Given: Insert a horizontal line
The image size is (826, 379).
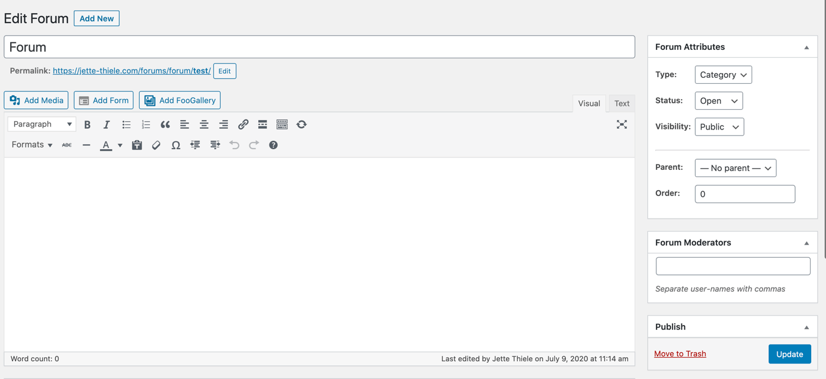Looking at the screenshot, I should pyautogui.click(x=86, y=145).
